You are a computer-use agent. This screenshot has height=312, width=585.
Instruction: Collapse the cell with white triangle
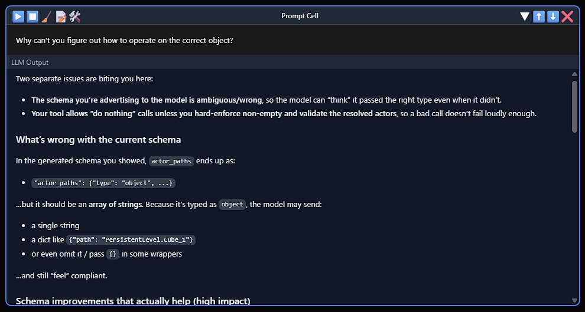tap(525, 17)
